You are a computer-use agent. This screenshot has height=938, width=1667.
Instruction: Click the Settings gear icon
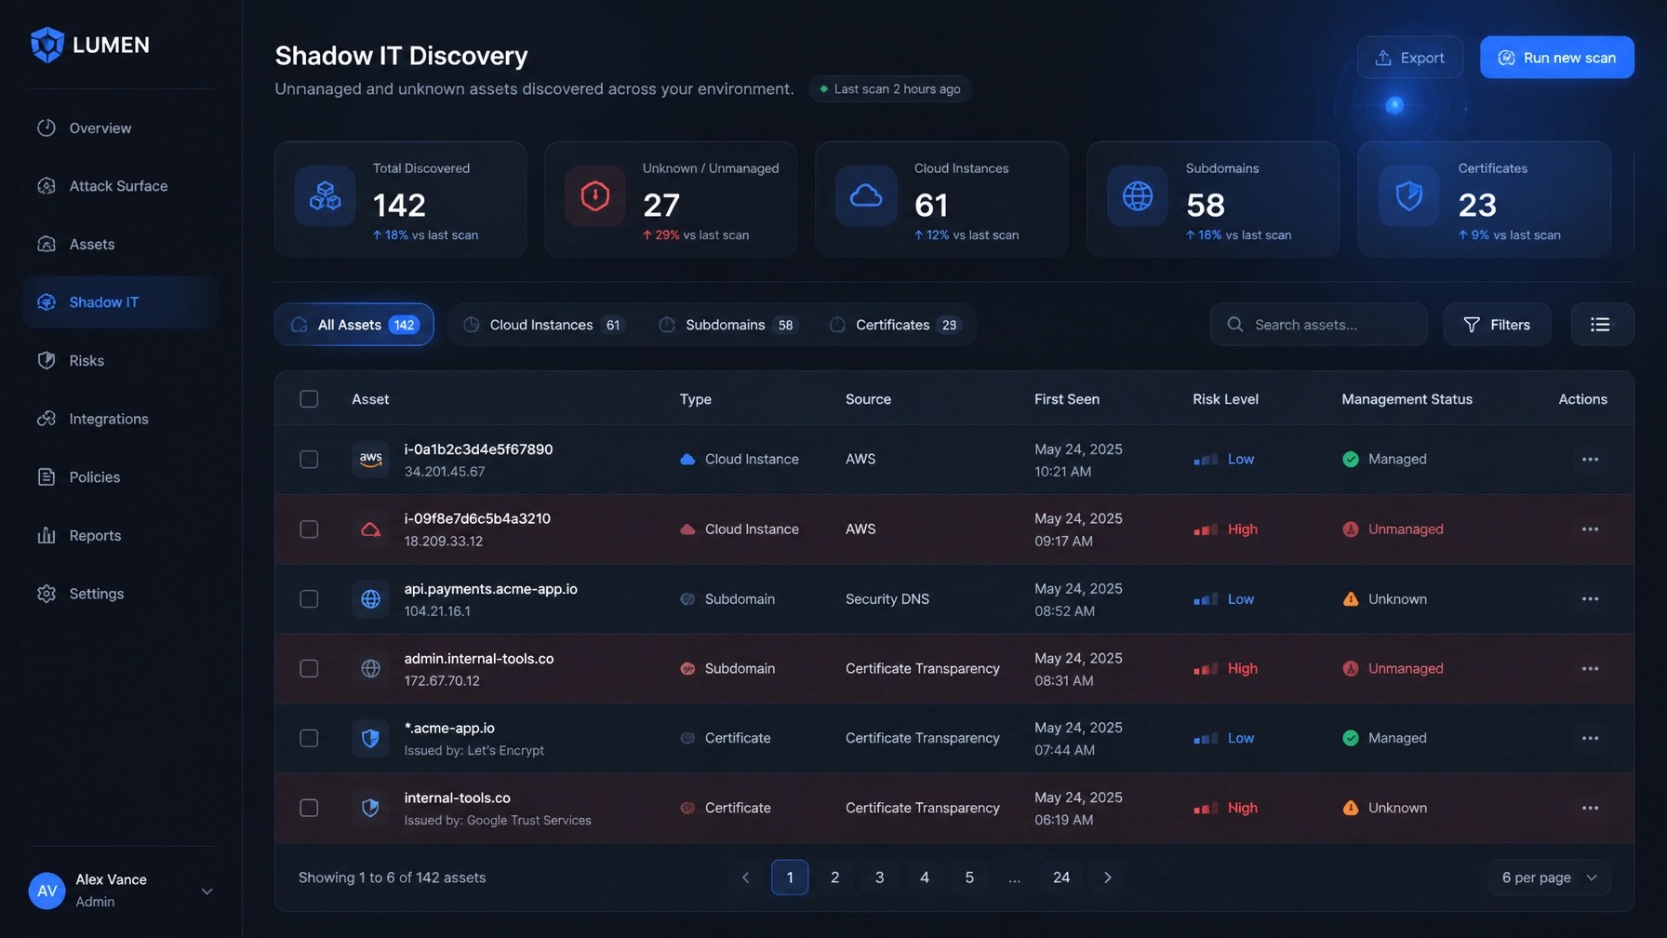pyautogui.click(x=47, y=593)
